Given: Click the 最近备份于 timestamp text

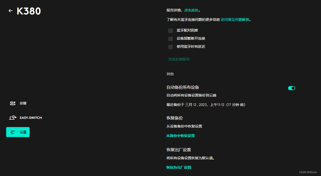Looking at the screenshot, I should tap(206, 105).
